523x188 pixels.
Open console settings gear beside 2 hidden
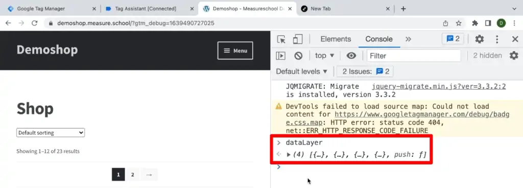514,55
